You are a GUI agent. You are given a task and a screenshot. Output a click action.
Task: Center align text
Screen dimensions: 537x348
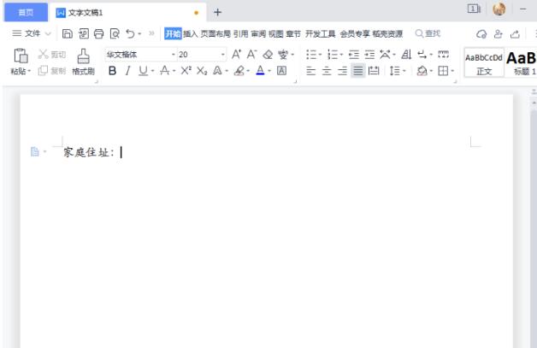coord(327,71)
